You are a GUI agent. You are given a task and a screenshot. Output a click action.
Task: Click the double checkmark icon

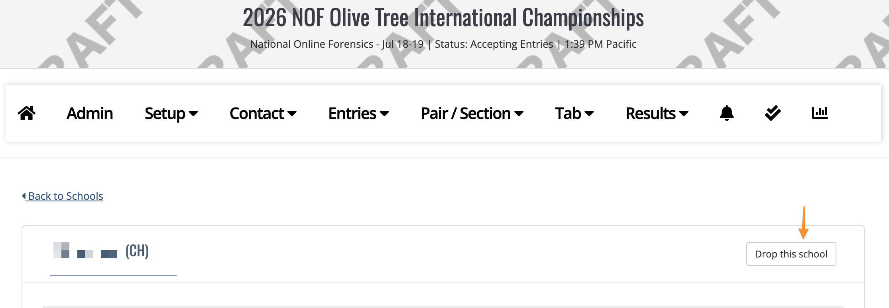click(x=773, y=113)
